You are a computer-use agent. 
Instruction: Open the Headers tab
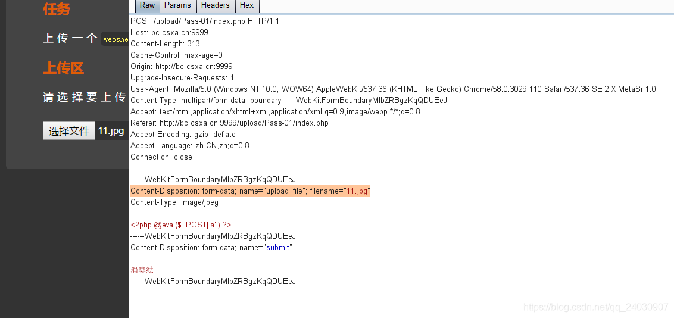216,5
